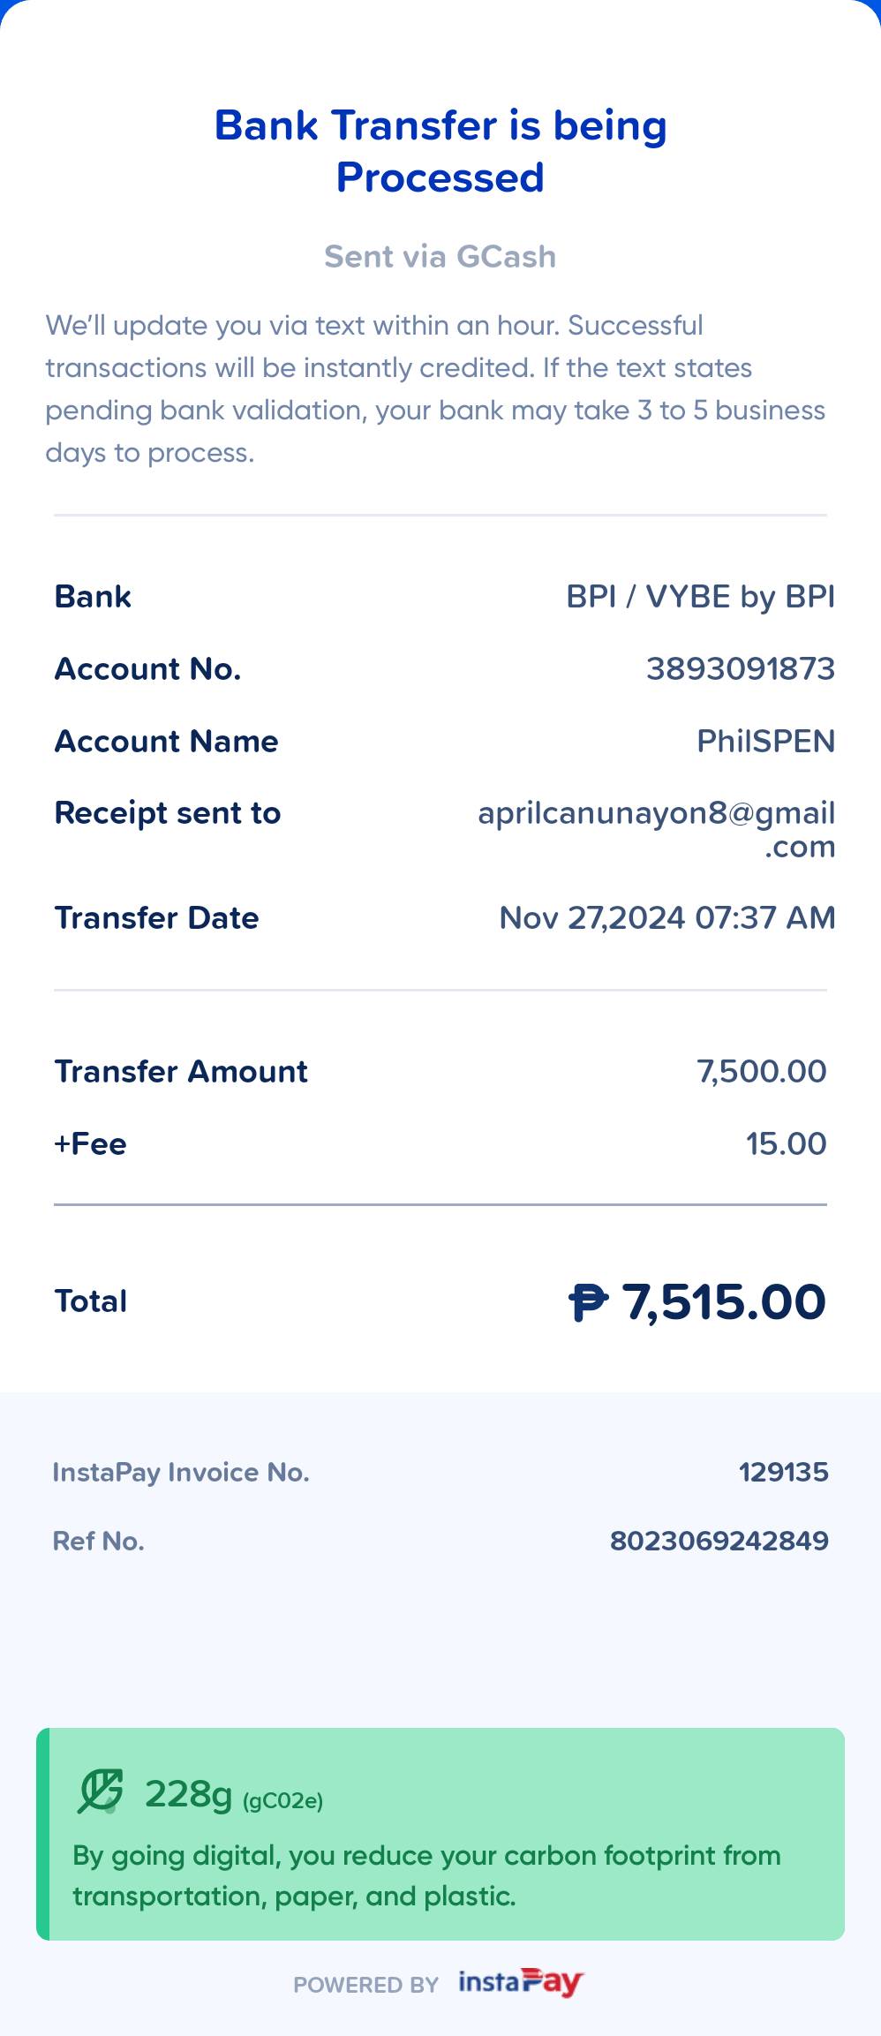Click the 228g carbon savings figure
The height and width of the screenshot is (2036, 881).
(x=189, y=1793)
